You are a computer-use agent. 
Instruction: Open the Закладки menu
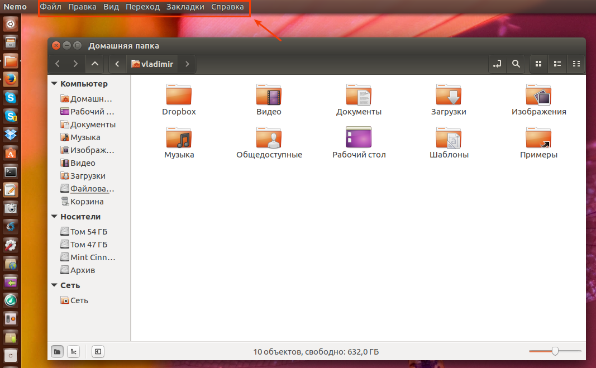coord(185,7)
